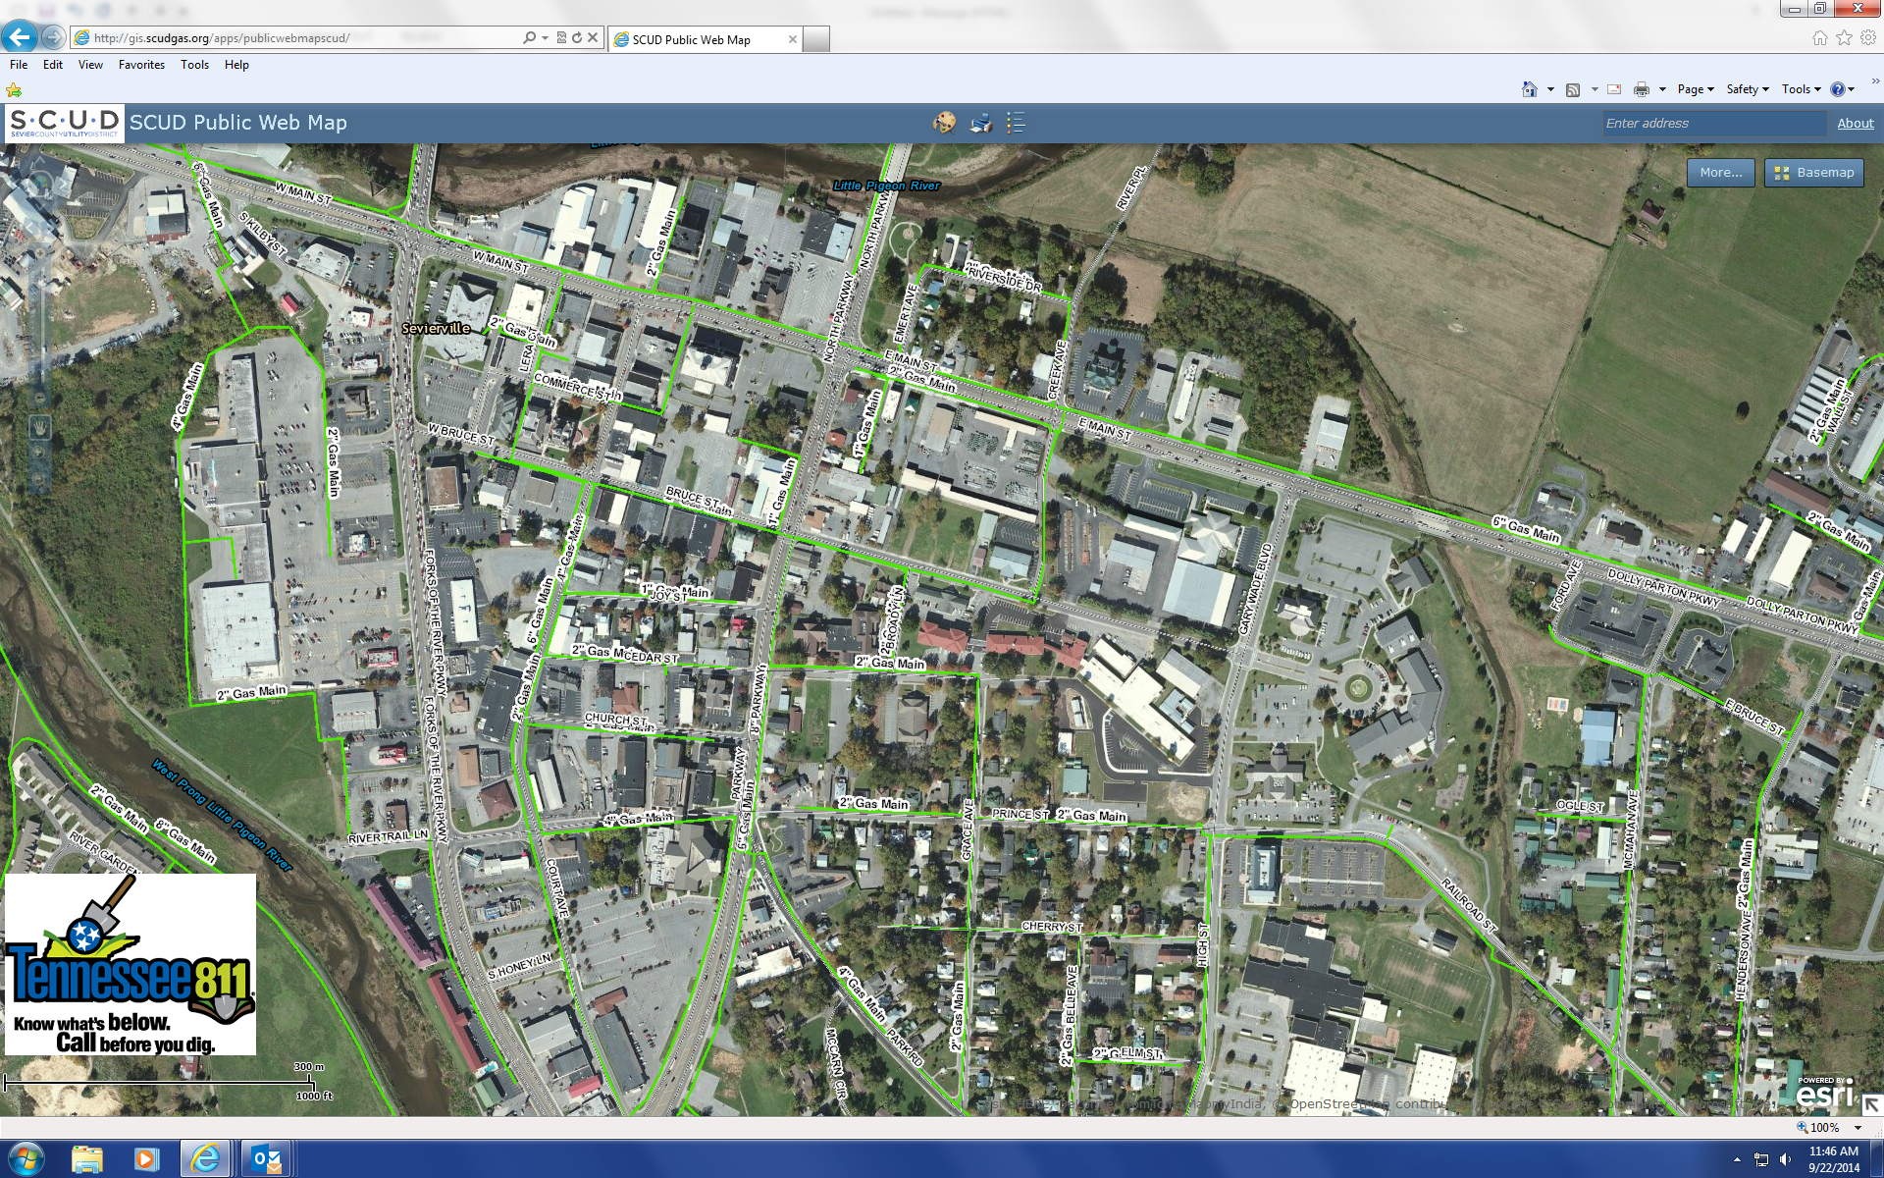Click the Sevierville map label
Screen dimensions: 1884x1178
[x=436, y=328]
